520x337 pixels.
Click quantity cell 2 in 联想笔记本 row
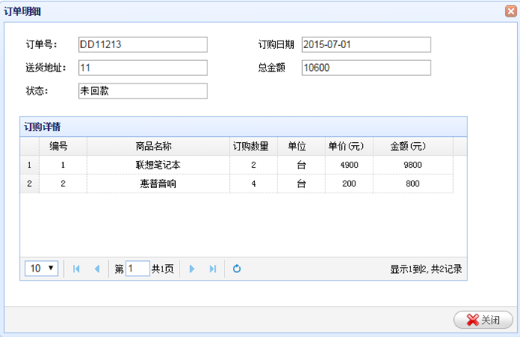(x=254, y=165)
